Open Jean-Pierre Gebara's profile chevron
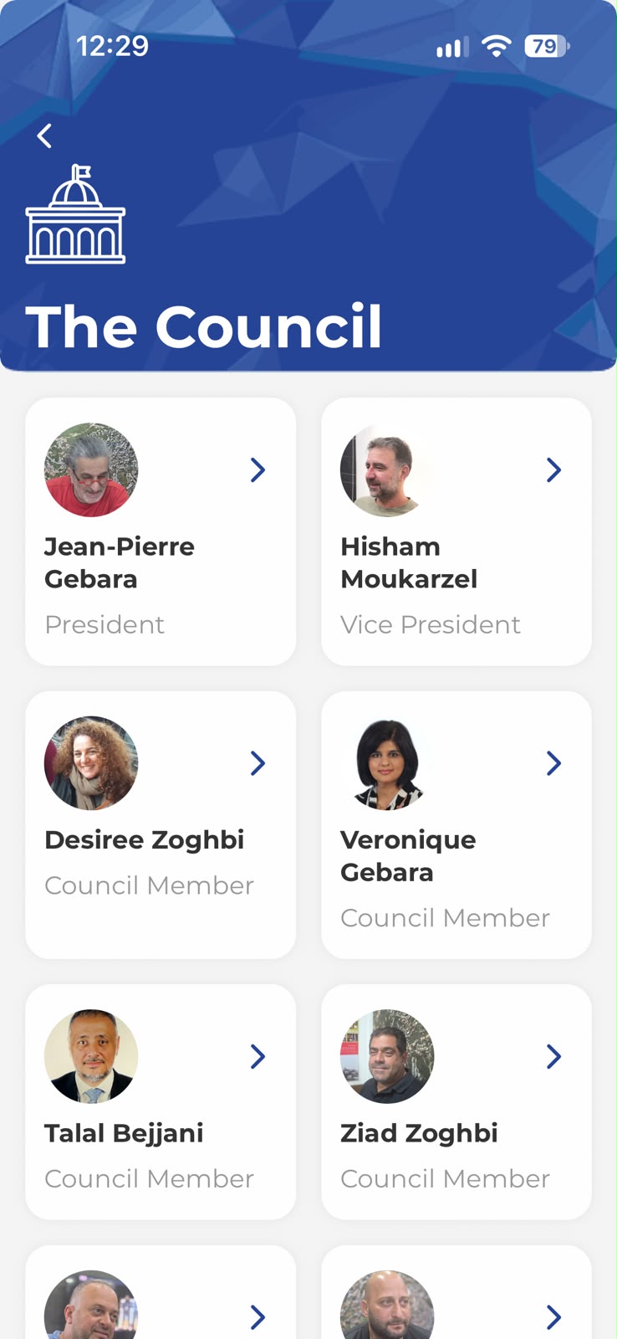 pos(258,469)
